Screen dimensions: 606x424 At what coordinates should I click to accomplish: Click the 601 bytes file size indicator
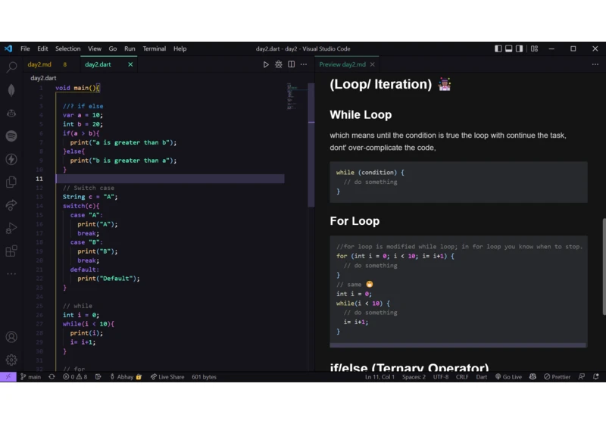click(x=204, y=377)
